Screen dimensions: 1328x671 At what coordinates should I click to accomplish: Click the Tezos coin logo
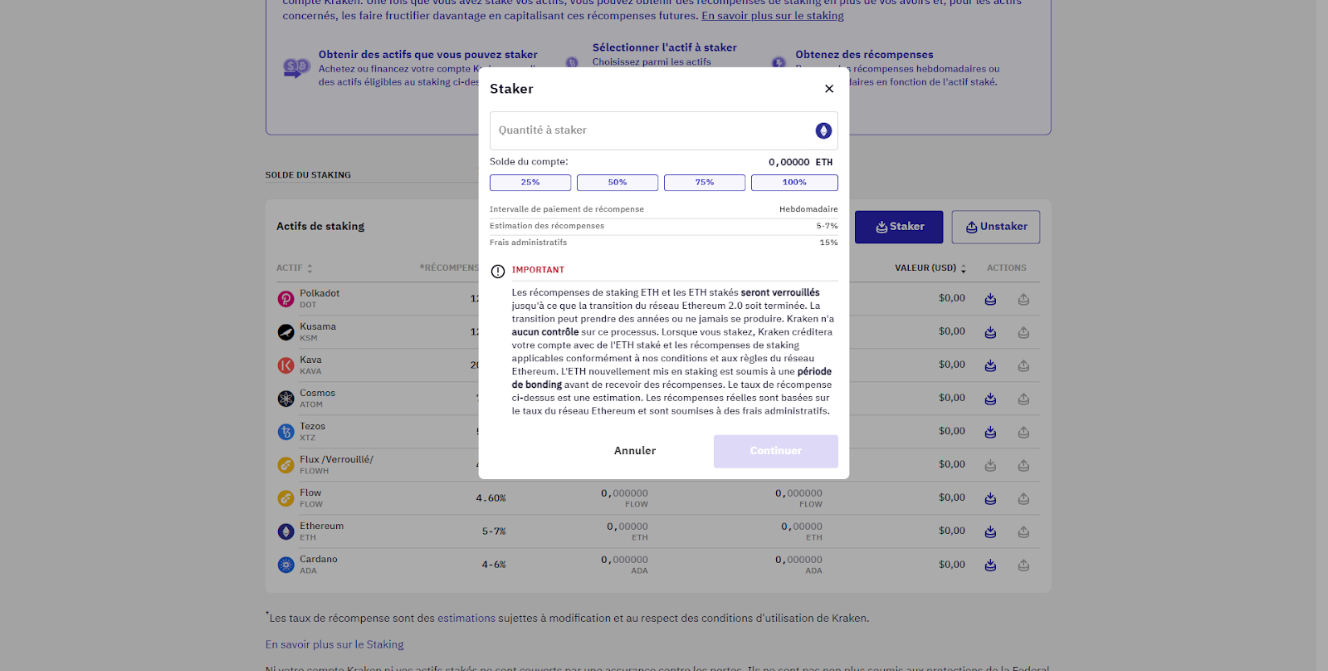click(286, 432)
